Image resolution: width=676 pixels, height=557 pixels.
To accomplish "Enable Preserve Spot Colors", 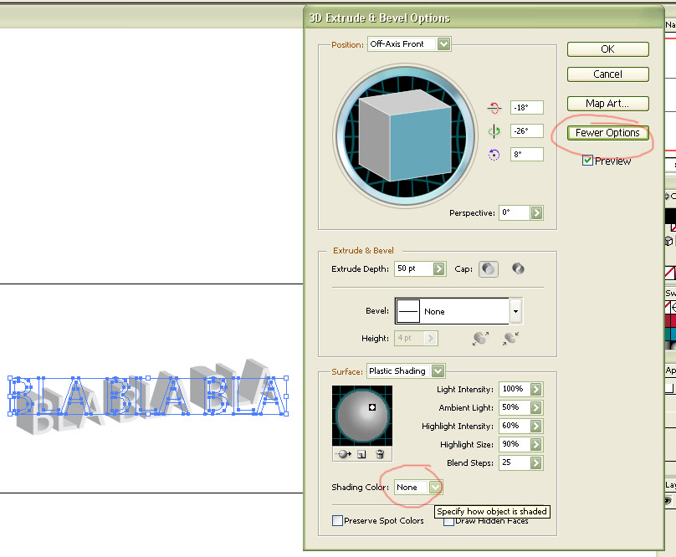I will click(x=338, y=521).
